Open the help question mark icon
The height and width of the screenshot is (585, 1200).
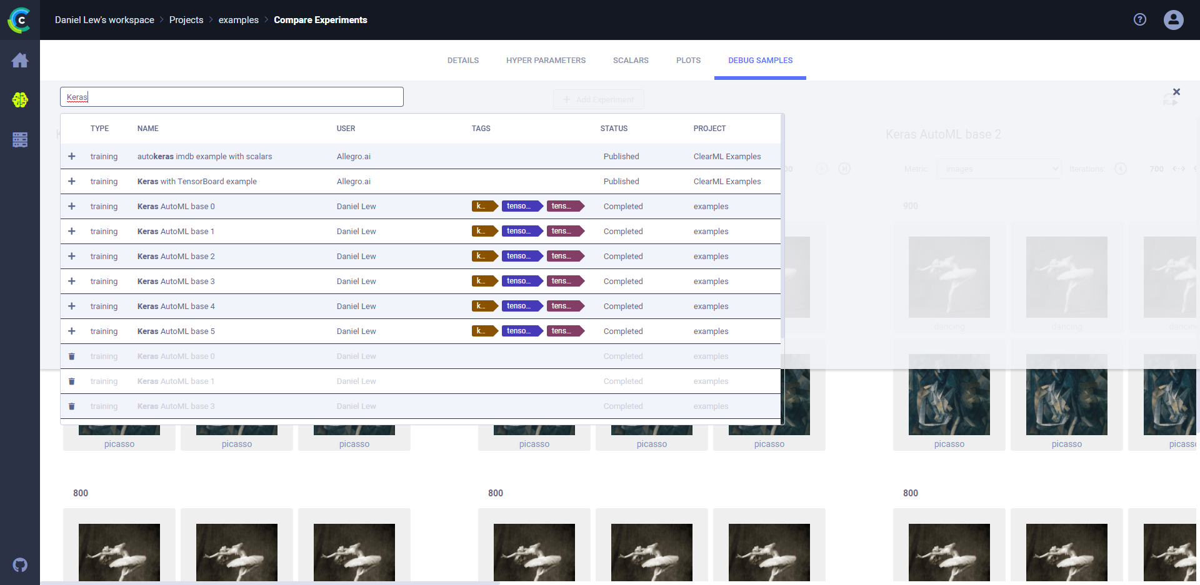(x=1140, y=20)
